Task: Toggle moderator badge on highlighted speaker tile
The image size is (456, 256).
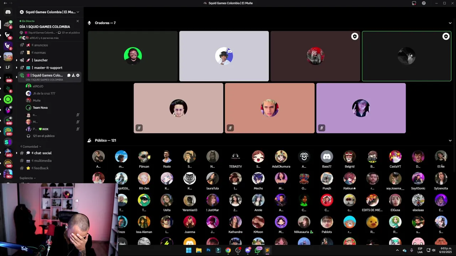Action: click(446, 36)
